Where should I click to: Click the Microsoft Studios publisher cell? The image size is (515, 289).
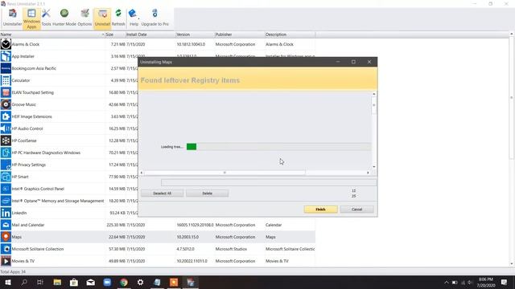click(231, 249)
